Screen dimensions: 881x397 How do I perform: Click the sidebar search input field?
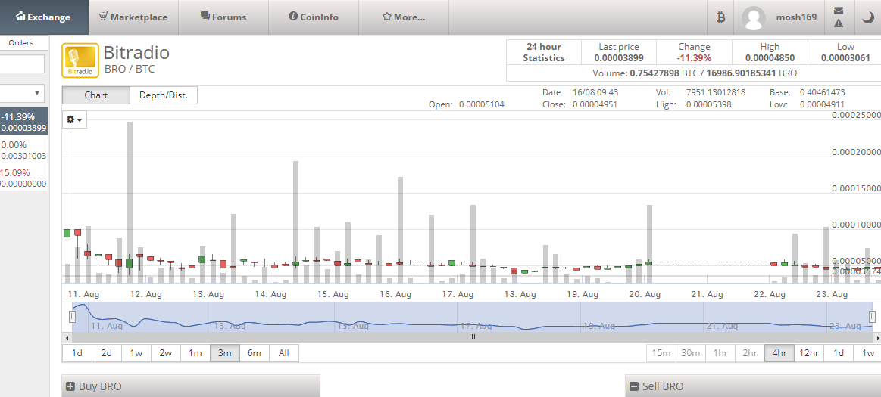tap(22, 64)
